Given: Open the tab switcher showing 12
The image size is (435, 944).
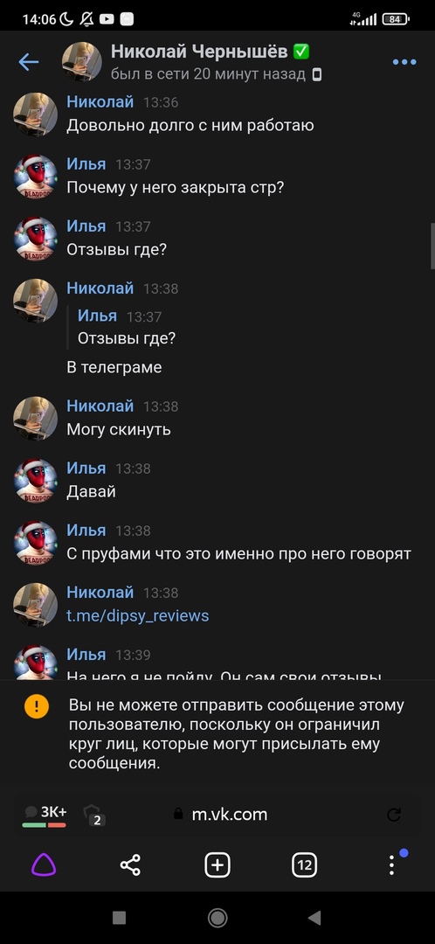Looking at the screenshot, I should pos(305,865).
